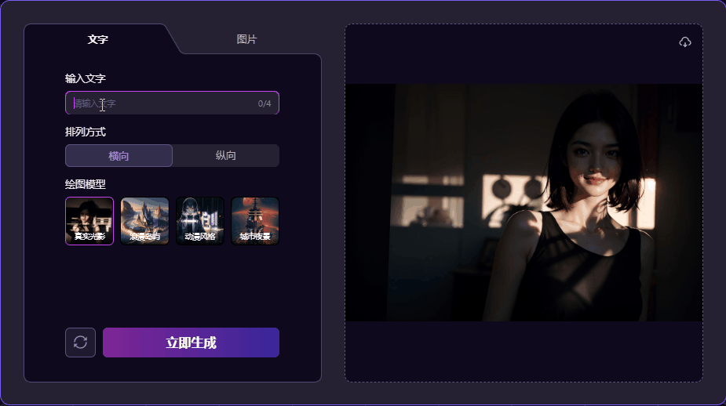The height and width of the screenshot is (406, 726).
Task: Click the 真实光影 caption text
Action: (x=89, y=237)
